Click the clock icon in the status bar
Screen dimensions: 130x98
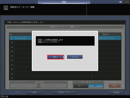(2, 96)
